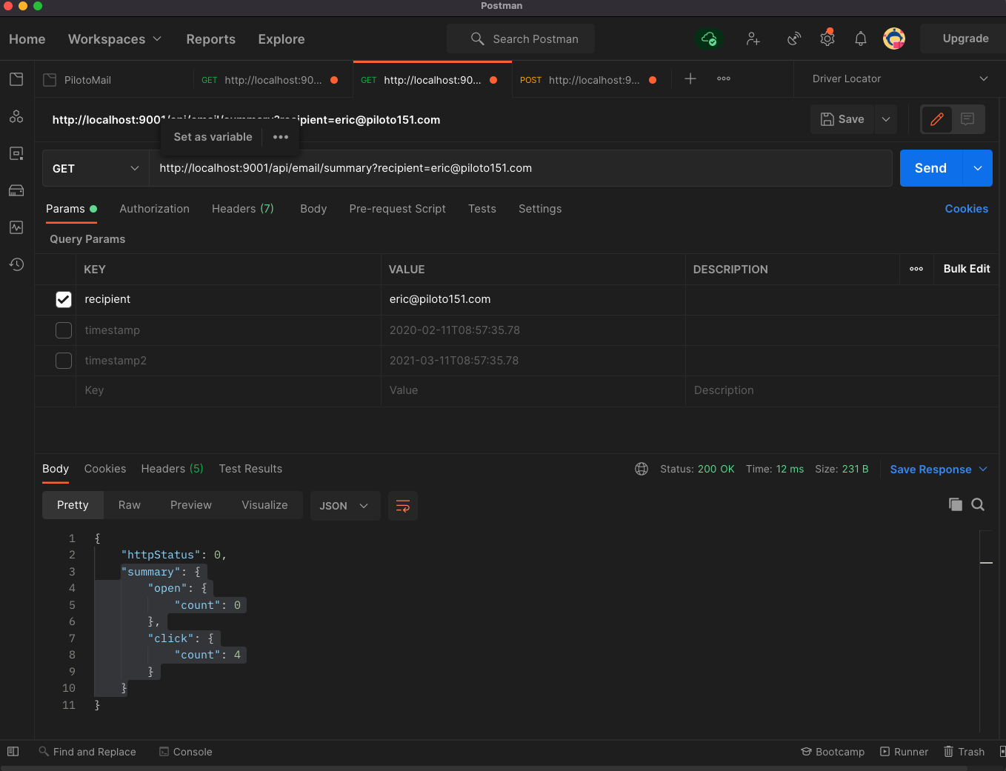Expand the Workspaces dropdown
This screenshot has height=771, width=1006.
click(115, 39)
